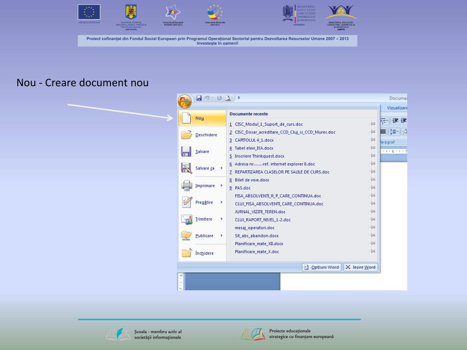467x350 pixels.
Task: Expand the Salvare ca submenu arrow
Action: (x=222, y=168)
